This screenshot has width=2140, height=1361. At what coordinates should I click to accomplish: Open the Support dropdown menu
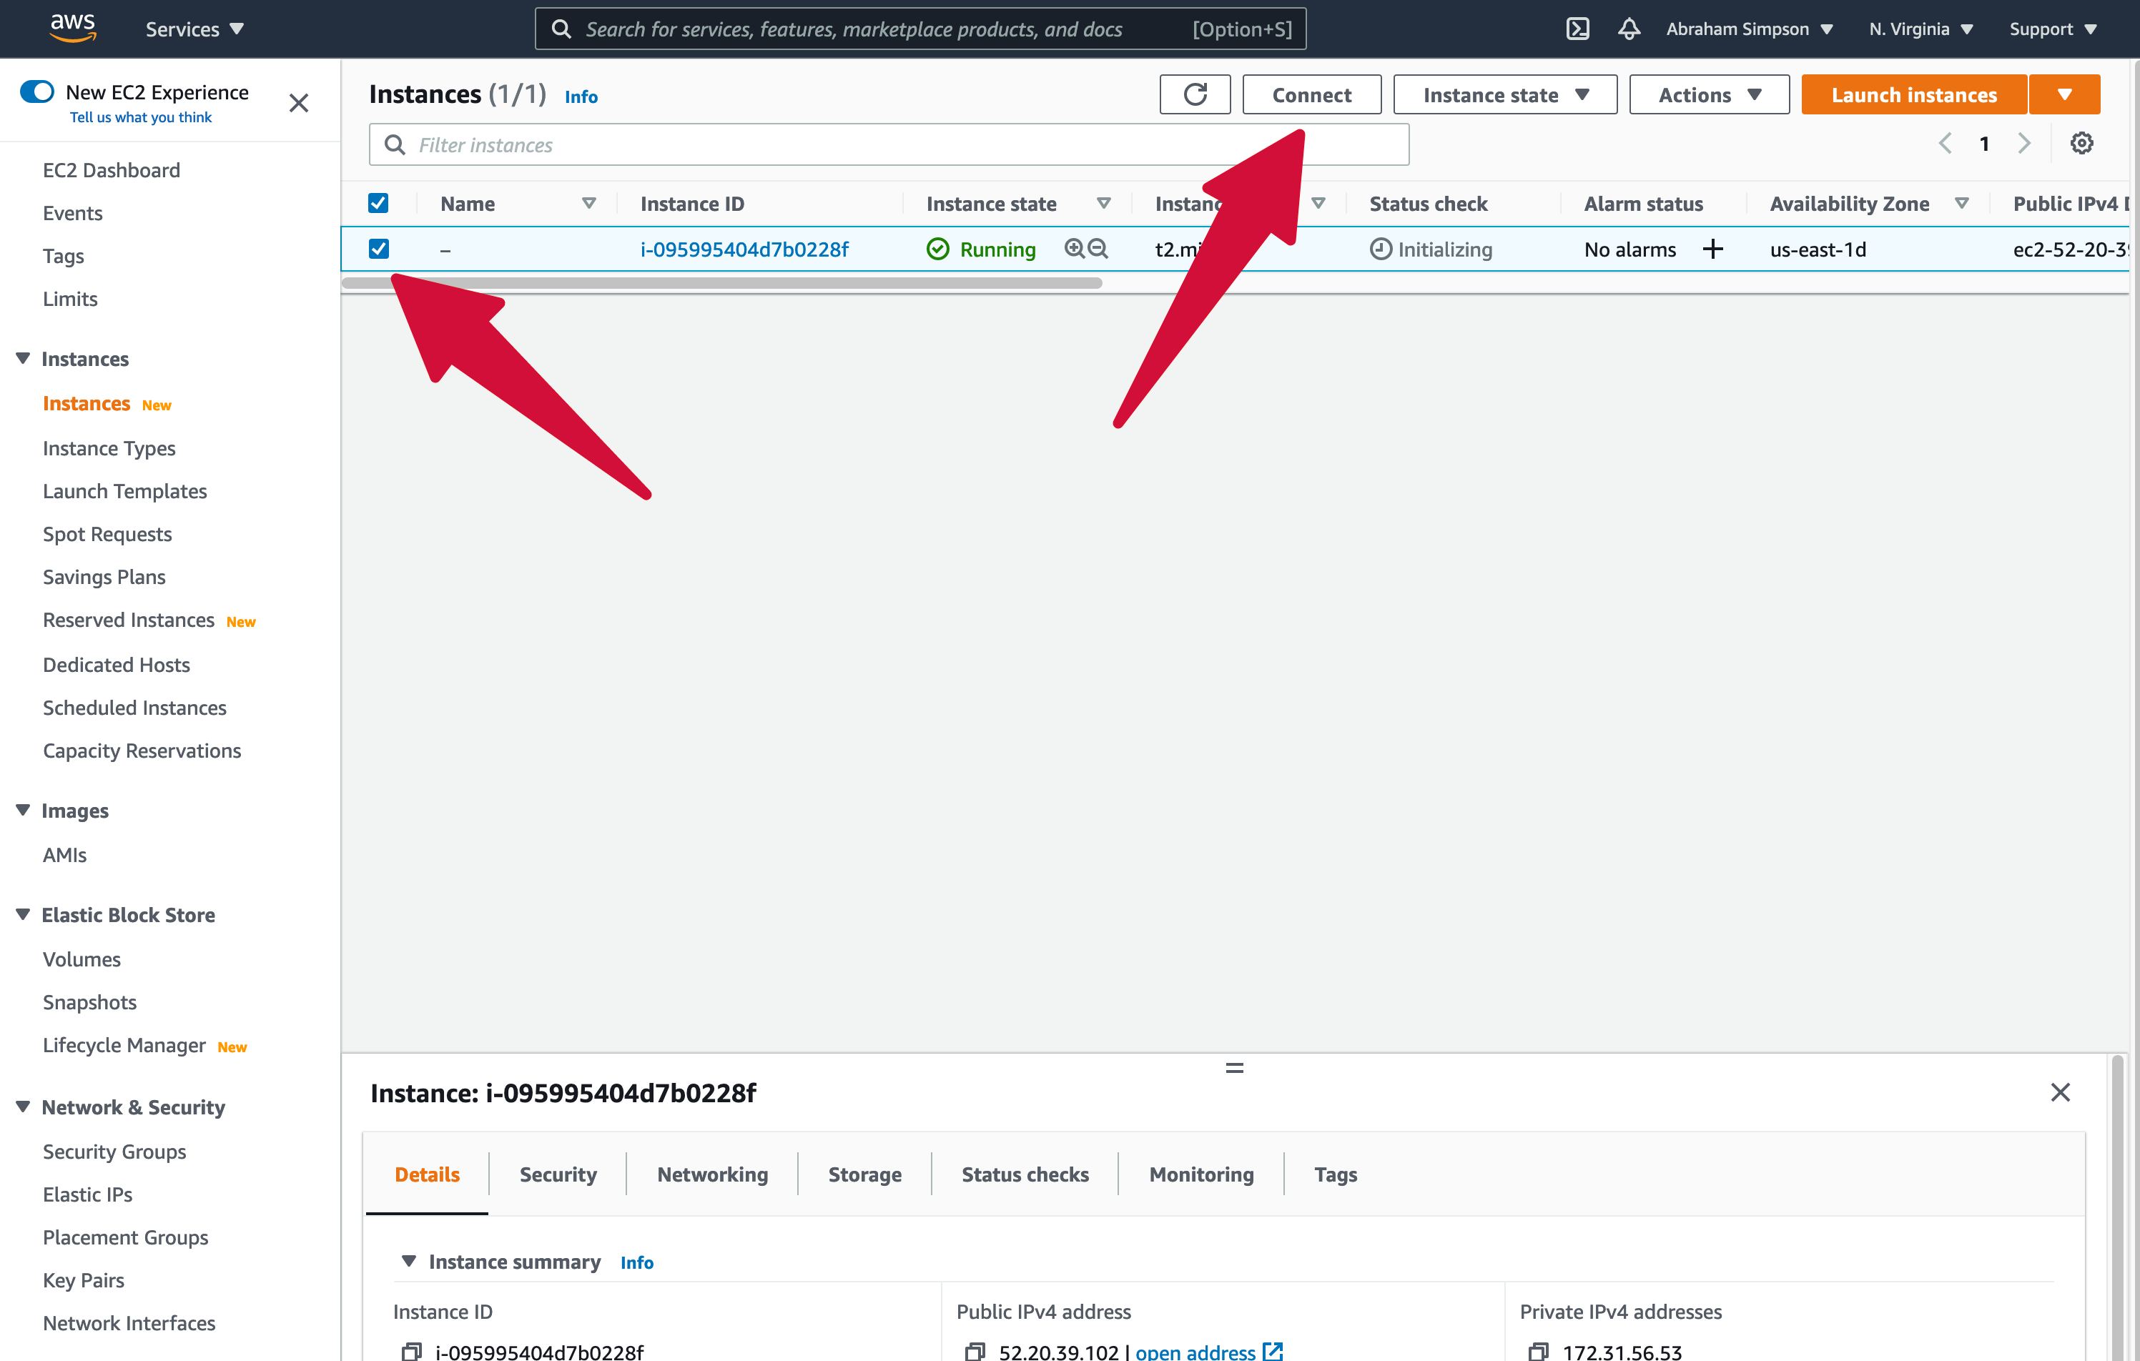click(x=2052, y=29)
